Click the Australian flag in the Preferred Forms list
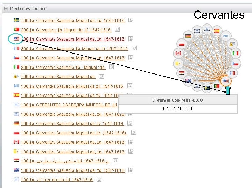Screen dimensions: 252x189 point(16,170)
